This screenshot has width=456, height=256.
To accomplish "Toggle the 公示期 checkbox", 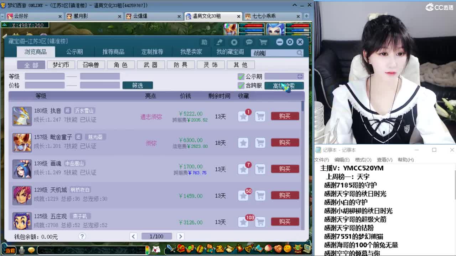I will coord(241,76).
